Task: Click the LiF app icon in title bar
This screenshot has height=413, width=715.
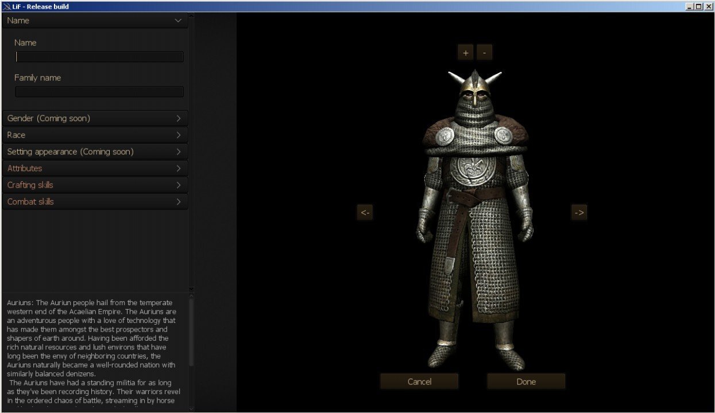Action: (6, 6)
